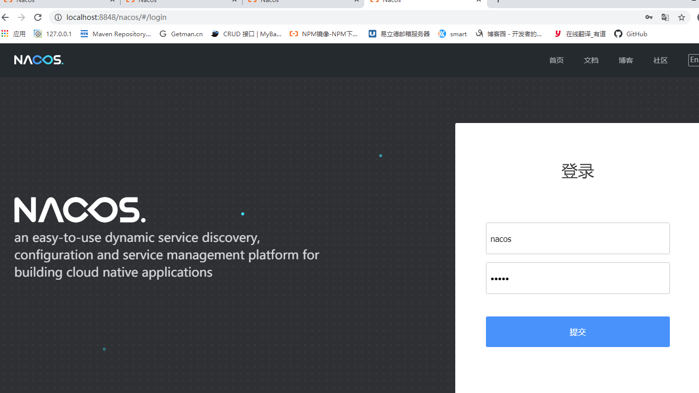Click the large NACOS logo on the banner

[x=80, y=210]
